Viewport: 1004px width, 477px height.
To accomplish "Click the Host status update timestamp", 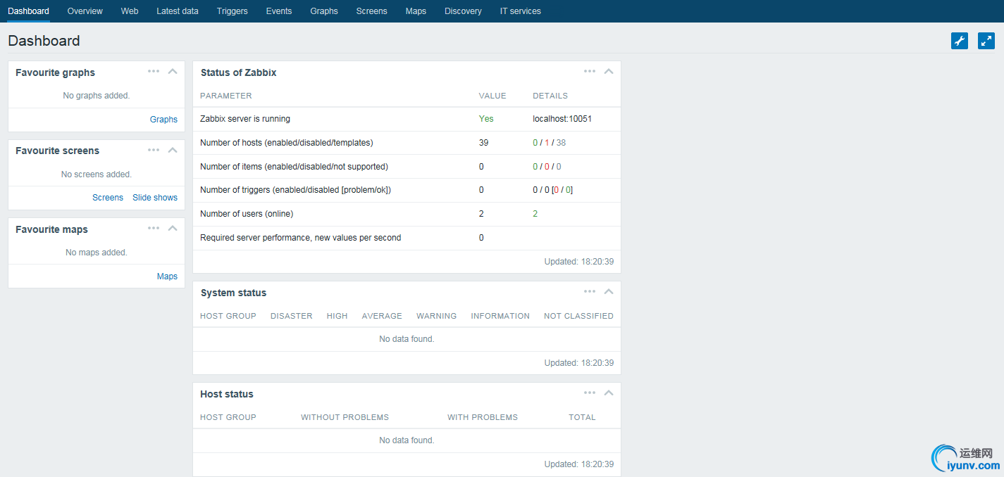I will click(579, 464).
